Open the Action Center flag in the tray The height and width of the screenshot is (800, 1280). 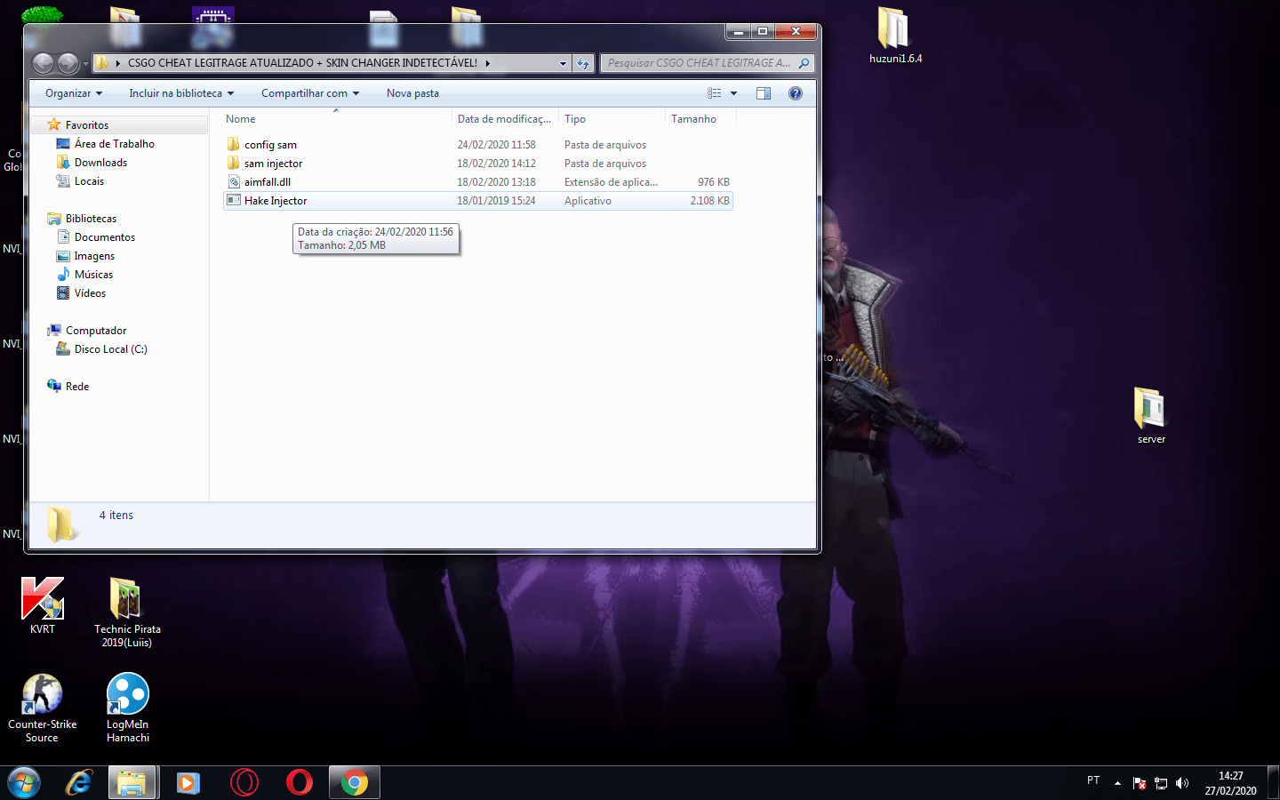1140,783
